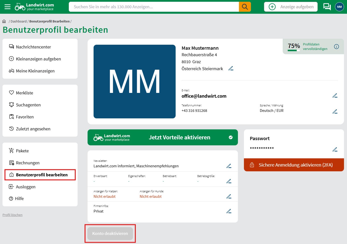Click the 75% profile completion progress bar
The height and width of the screenshot is (244, 347).
pyautogui.click(x=294, y=50)
